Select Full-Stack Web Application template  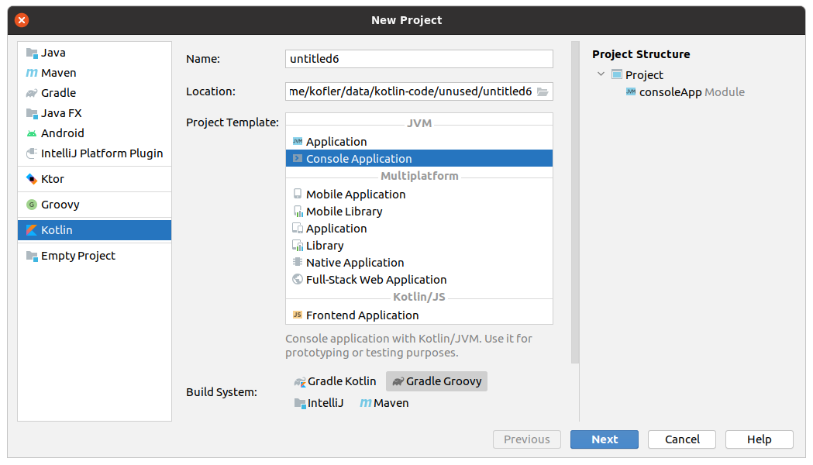tap(419, 280)
